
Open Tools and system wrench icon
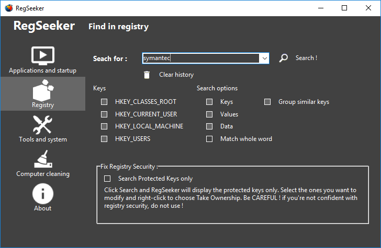point(42,125)
